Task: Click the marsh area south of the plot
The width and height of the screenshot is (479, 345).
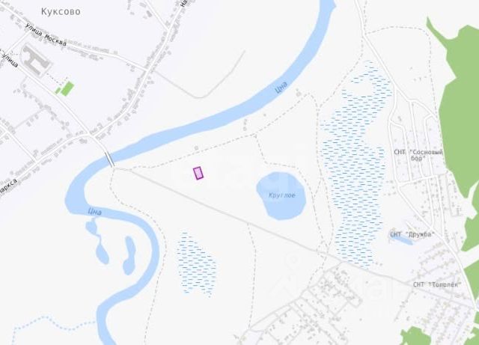Action: click(x=196, y=264)
